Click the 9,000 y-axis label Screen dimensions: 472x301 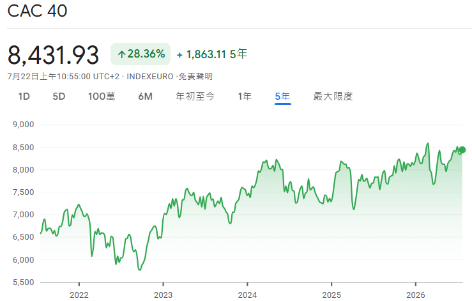pos(23,125)
